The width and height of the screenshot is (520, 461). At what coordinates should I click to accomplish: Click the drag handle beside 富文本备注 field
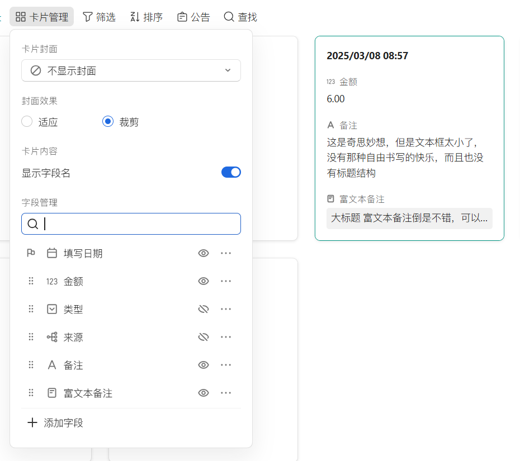[x=31, y=393]
